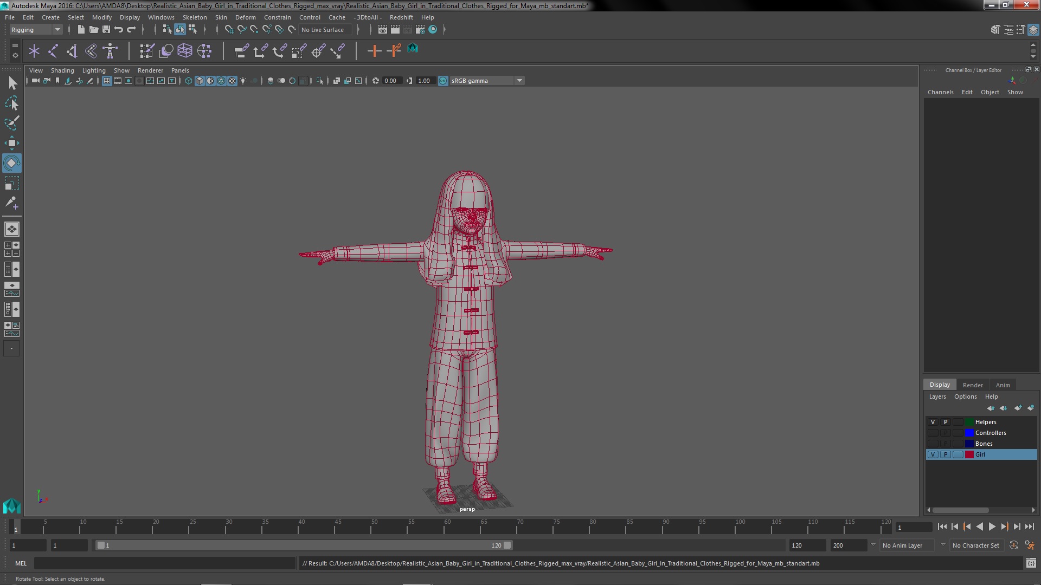Open the sRGB gamma dropdown
1041x585 pixels.
(x=486, y=81)
